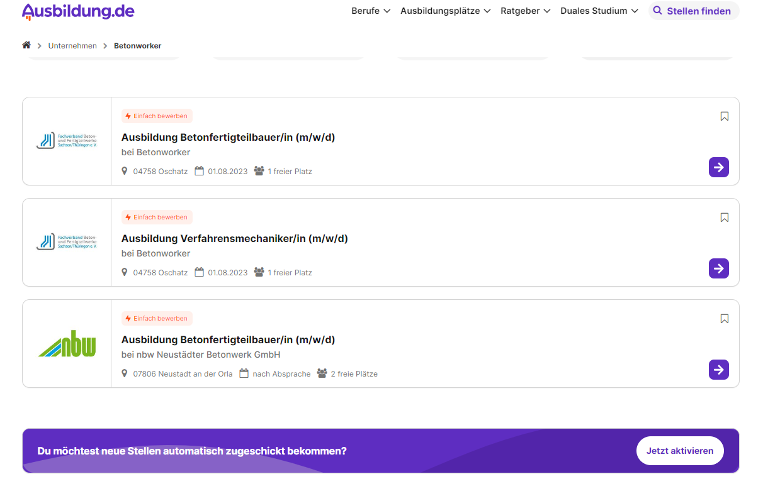Click the Ausbildung.de logo

tap(78, 11)
